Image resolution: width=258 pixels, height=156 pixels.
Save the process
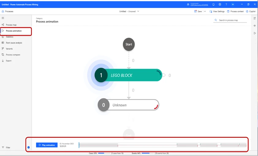[x=198, y=11]
